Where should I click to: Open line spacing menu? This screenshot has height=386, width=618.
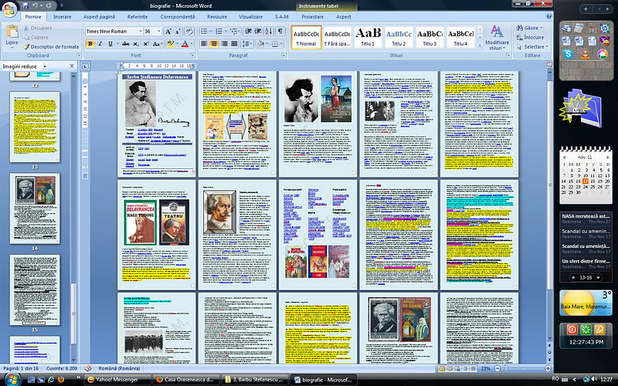pyautogui.click(x=247, y=44)
